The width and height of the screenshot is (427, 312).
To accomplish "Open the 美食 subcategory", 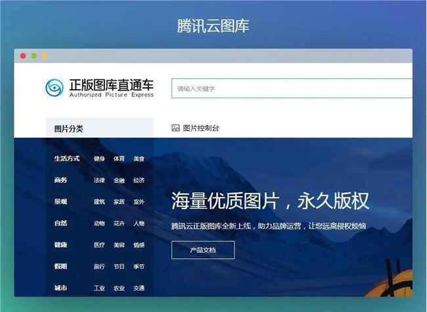I will pyautogui.click(x=139, y=159).
